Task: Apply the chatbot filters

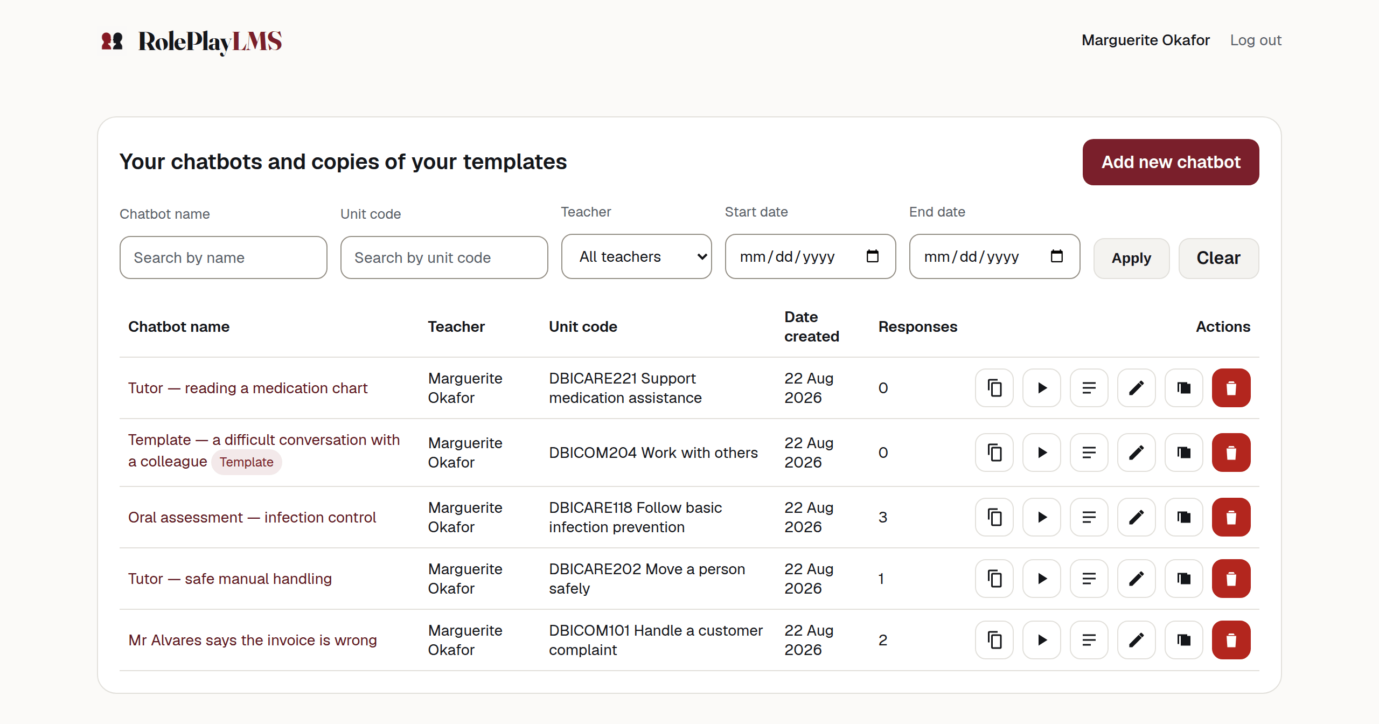Action: tap(1132, 259)
